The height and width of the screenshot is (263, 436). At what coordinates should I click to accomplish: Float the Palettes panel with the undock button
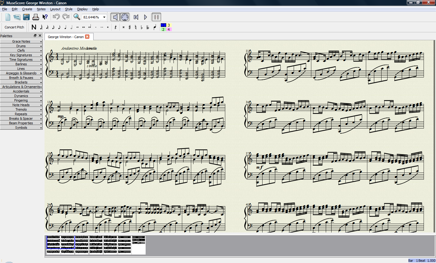tap(35, 36)
